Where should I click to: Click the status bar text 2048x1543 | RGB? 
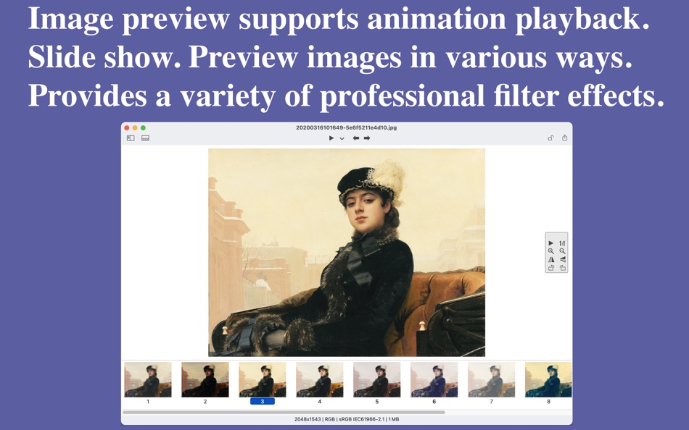point(315,419)
